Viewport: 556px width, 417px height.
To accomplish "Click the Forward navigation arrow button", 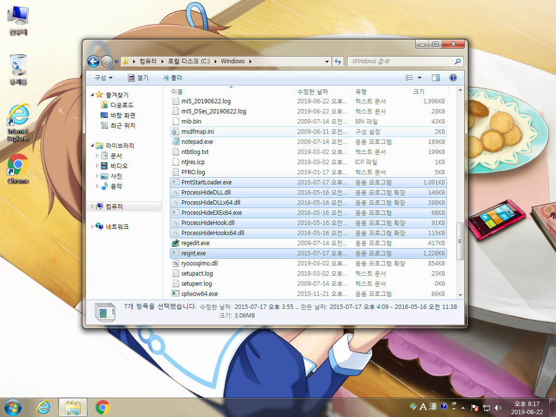I will click(x=107, y=61).
